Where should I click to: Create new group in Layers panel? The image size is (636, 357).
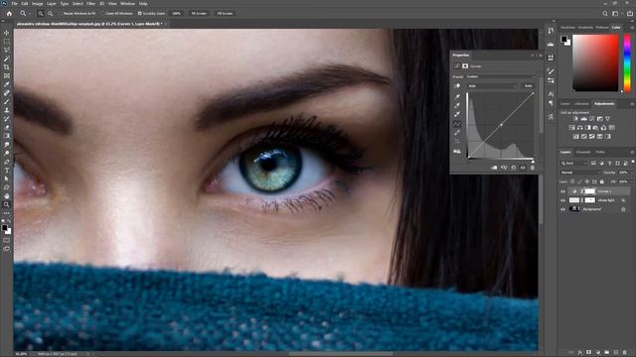pos(607,353)
